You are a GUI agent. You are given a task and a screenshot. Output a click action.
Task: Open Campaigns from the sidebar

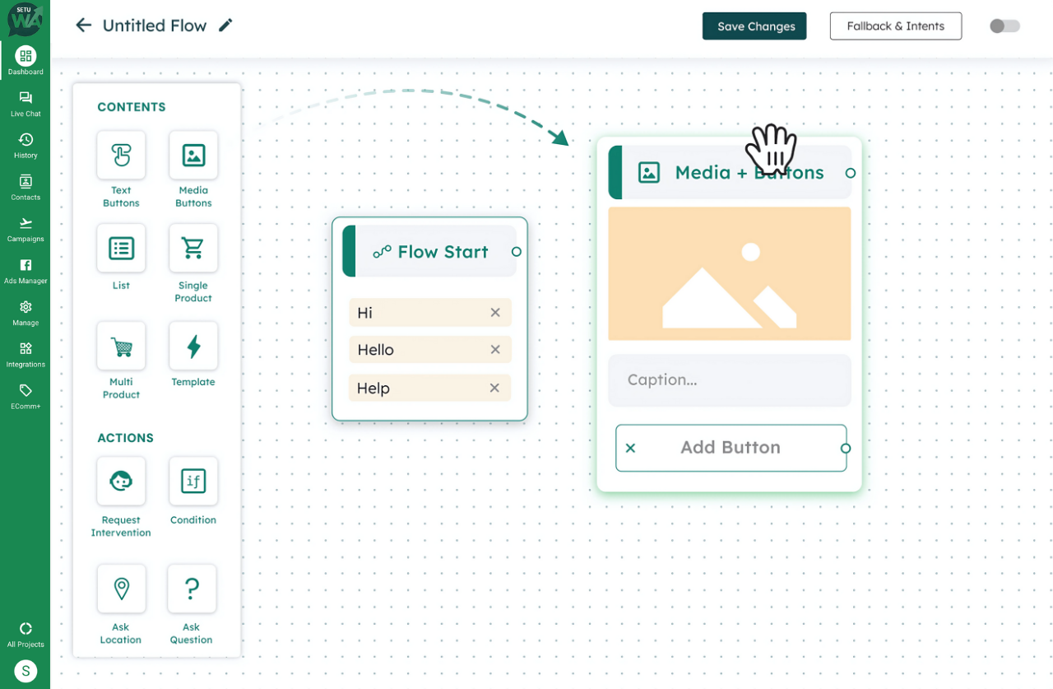[x=26, y=230]
